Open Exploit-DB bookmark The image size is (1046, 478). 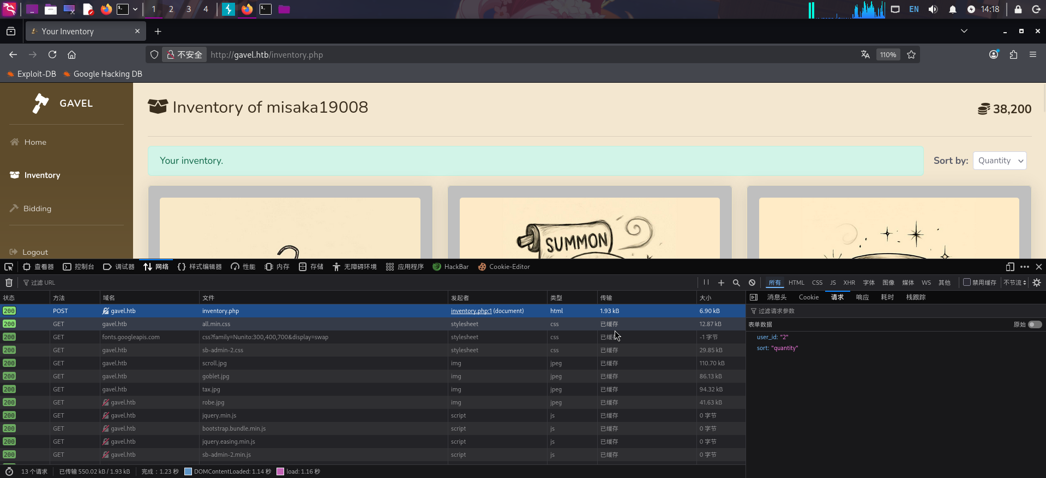click(x=32, y=74)
